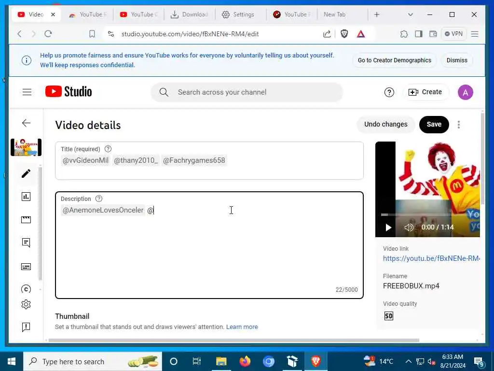Click the Description help question mark
The height and width of the screenshot is (371, 494).
pyautogui.click(x=99, y=199)
